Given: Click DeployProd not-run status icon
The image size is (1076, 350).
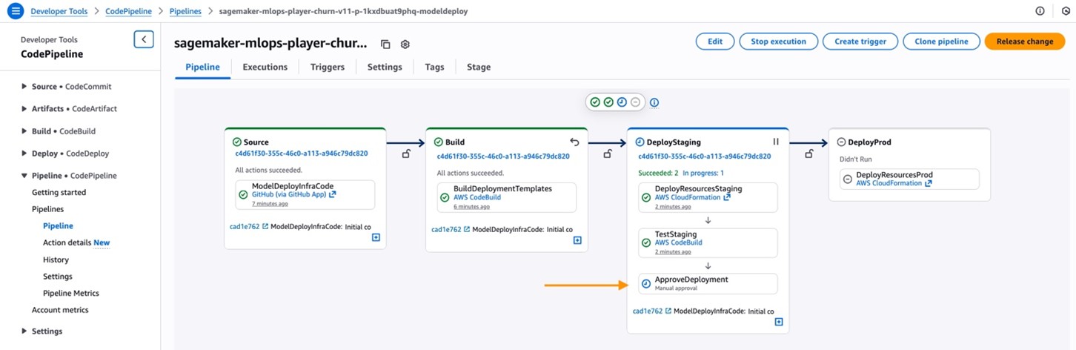Looking at the screenshot, I should [841, 142].
